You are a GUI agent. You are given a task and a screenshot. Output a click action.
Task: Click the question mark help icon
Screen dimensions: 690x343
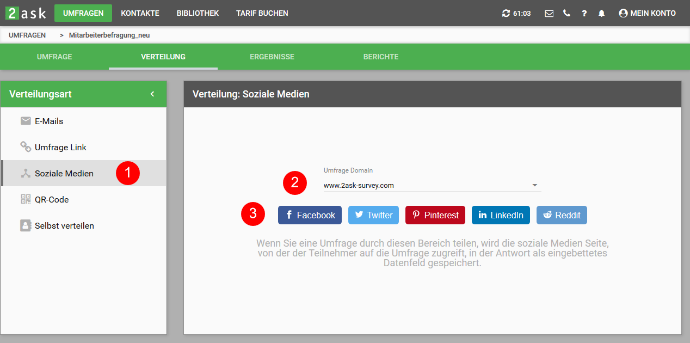(584, 13)
